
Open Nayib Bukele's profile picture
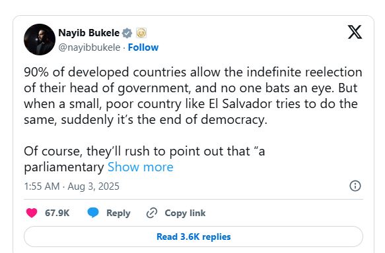(x=40, y=40)
